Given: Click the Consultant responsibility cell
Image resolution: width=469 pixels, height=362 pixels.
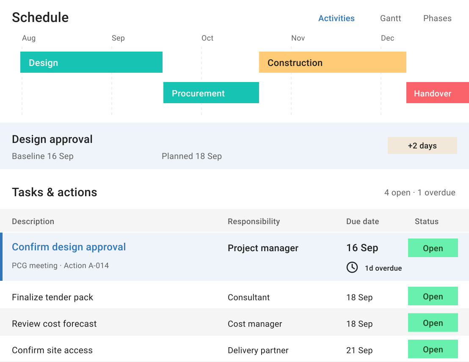Looking at the screenshot, I should [248, 297].
